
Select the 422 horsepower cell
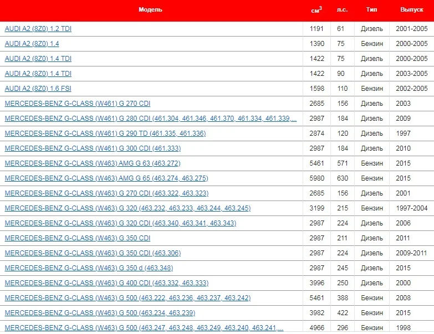pos(343,312)
